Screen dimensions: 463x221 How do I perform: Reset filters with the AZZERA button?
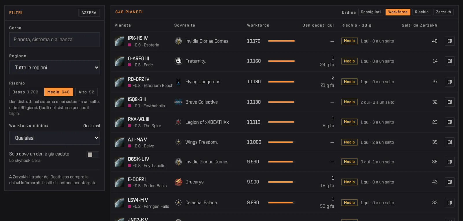(x=89, y=13)
